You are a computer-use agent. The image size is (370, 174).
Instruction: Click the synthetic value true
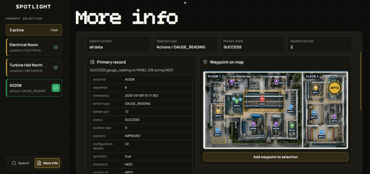coord(128,156)
